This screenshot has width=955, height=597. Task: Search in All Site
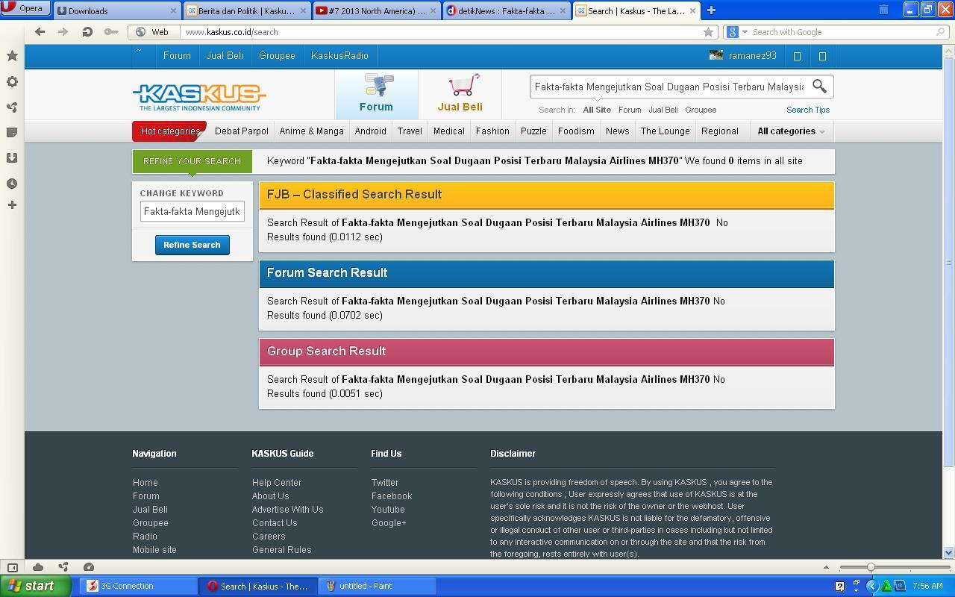(x=597, y=110)
